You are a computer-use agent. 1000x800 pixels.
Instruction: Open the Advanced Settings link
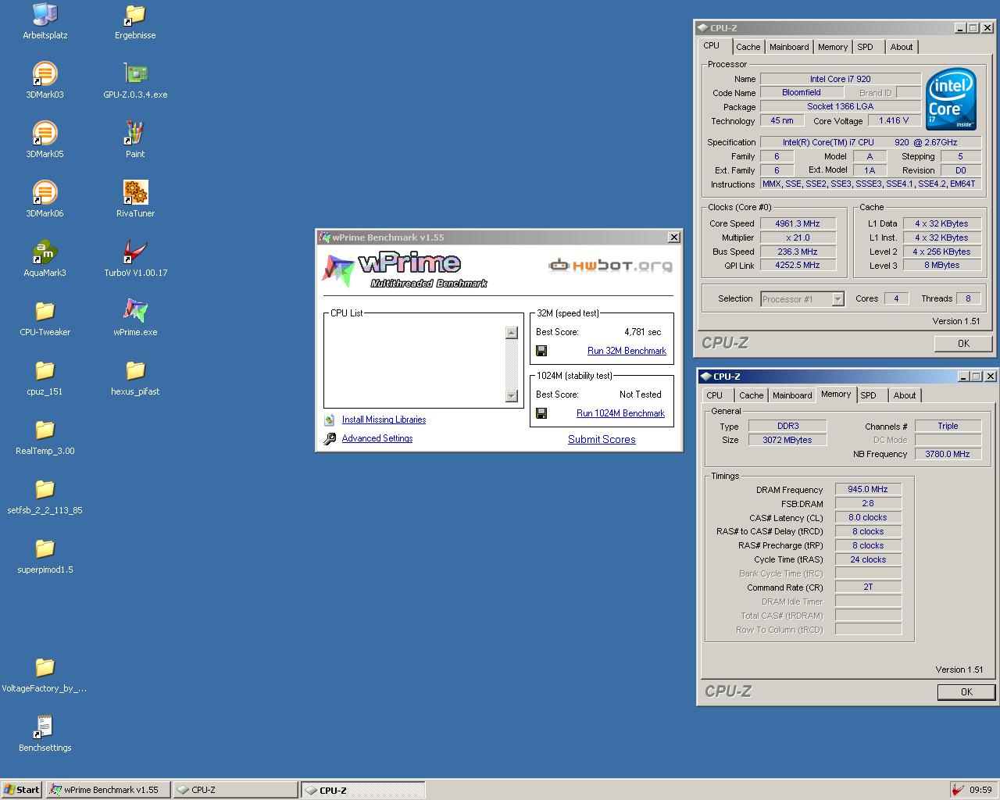377,438
